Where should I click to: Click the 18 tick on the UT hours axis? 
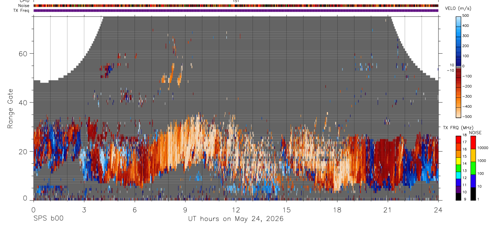pyautogui.click(x=337, y=210)
